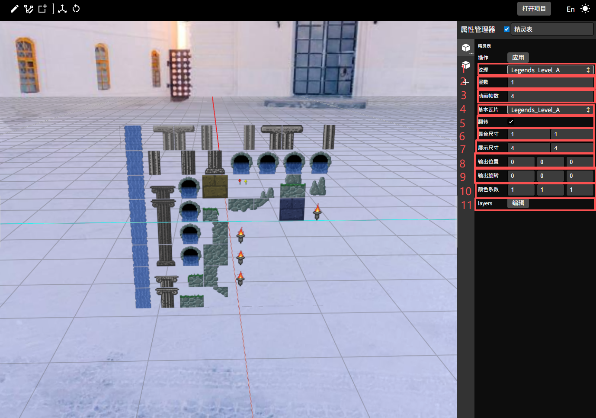This screenshot has height=418, width=596.
Task: Click the 输出位置 Y value field
Action: pos(550,162)
